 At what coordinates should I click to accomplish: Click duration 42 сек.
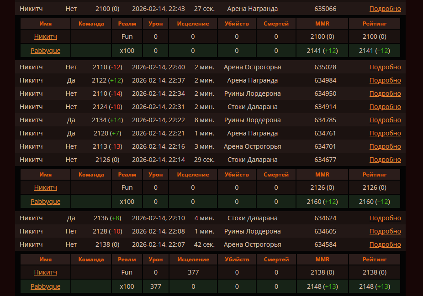[x=204, y=244]
